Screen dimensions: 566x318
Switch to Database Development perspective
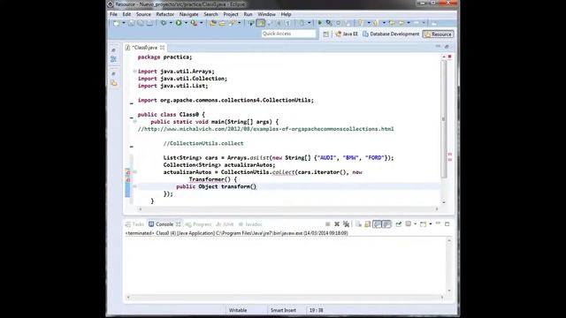[391, 34]
